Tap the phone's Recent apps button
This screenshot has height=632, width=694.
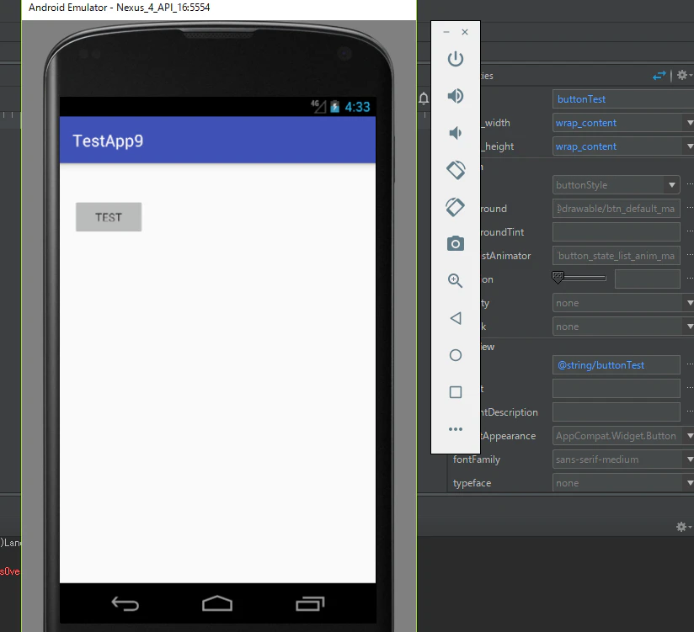click(310, 603)
